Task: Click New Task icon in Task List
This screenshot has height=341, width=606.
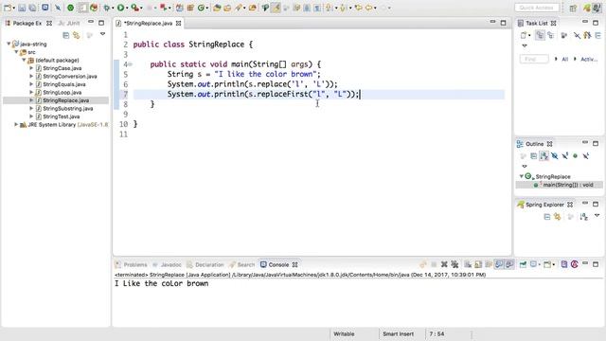Action: pyautogui.click(x=524, y=35)
